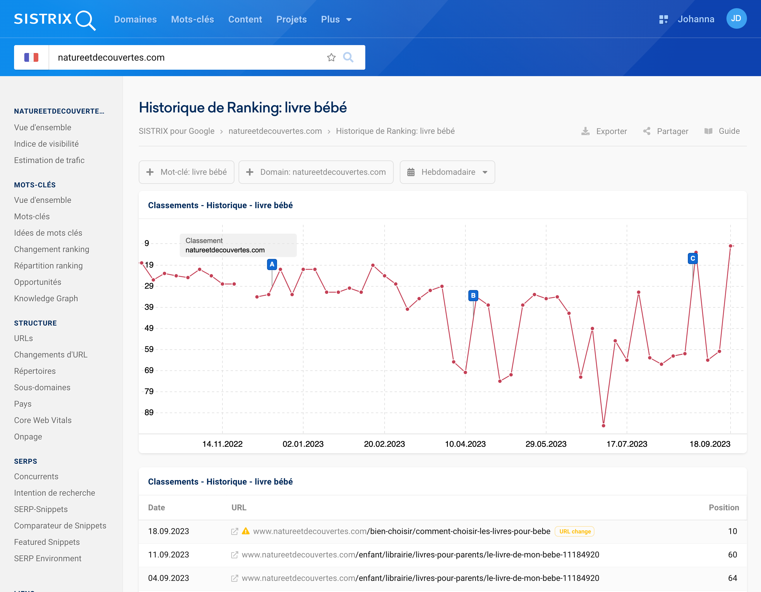This screenshot has height=592, width=761.
Task: Open Idées de mots clés in sidebar
Action: pos(48,233)
